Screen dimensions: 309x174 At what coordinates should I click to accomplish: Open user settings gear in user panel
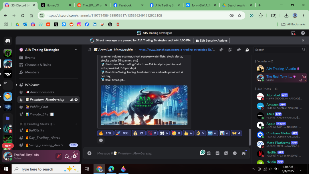click(x=74, y=156)
